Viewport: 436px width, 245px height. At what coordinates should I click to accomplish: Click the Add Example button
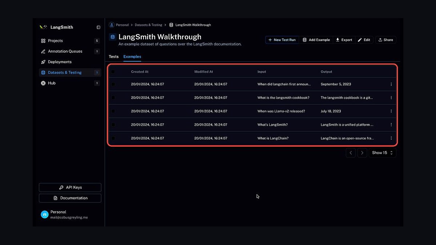pos(316,40)
